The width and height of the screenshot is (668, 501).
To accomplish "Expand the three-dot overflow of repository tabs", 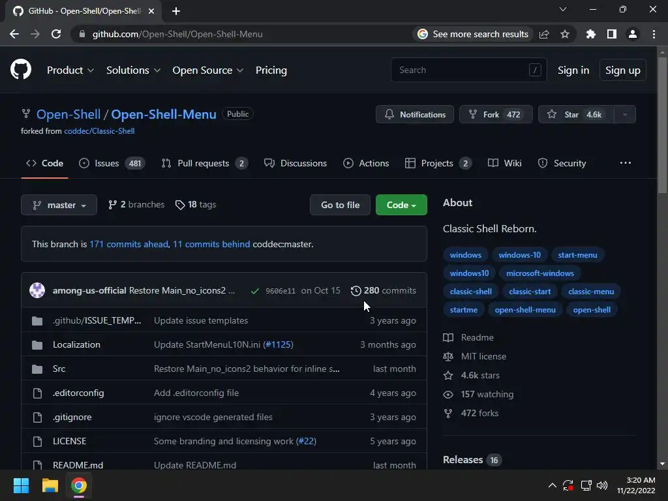I will tap(626, 163).
